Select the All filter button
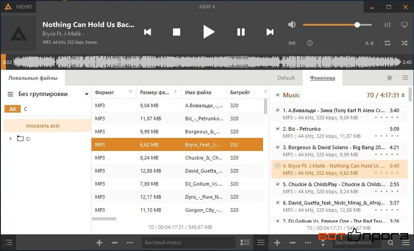This screenshot has height=251, width=414. point(13,109)
